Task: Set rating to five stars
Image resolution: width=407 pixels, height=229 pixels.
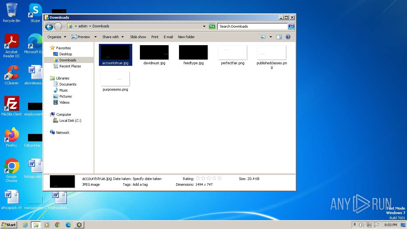Action: [x=219, y=179]
